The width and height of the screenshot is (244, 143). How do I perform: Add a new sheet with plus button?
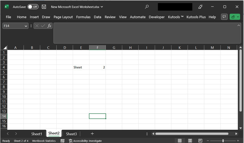(92, 133)
